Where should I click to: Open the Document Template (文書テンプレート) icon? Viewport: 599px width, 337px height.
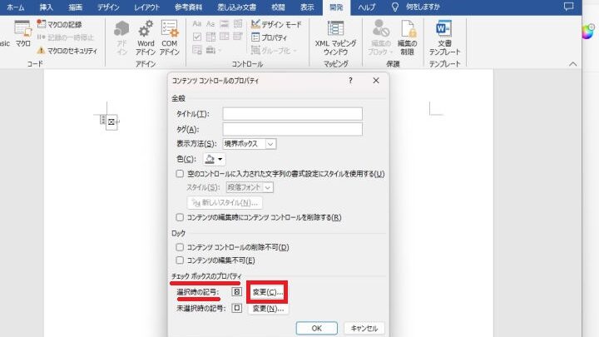click(x=444, y=35)
